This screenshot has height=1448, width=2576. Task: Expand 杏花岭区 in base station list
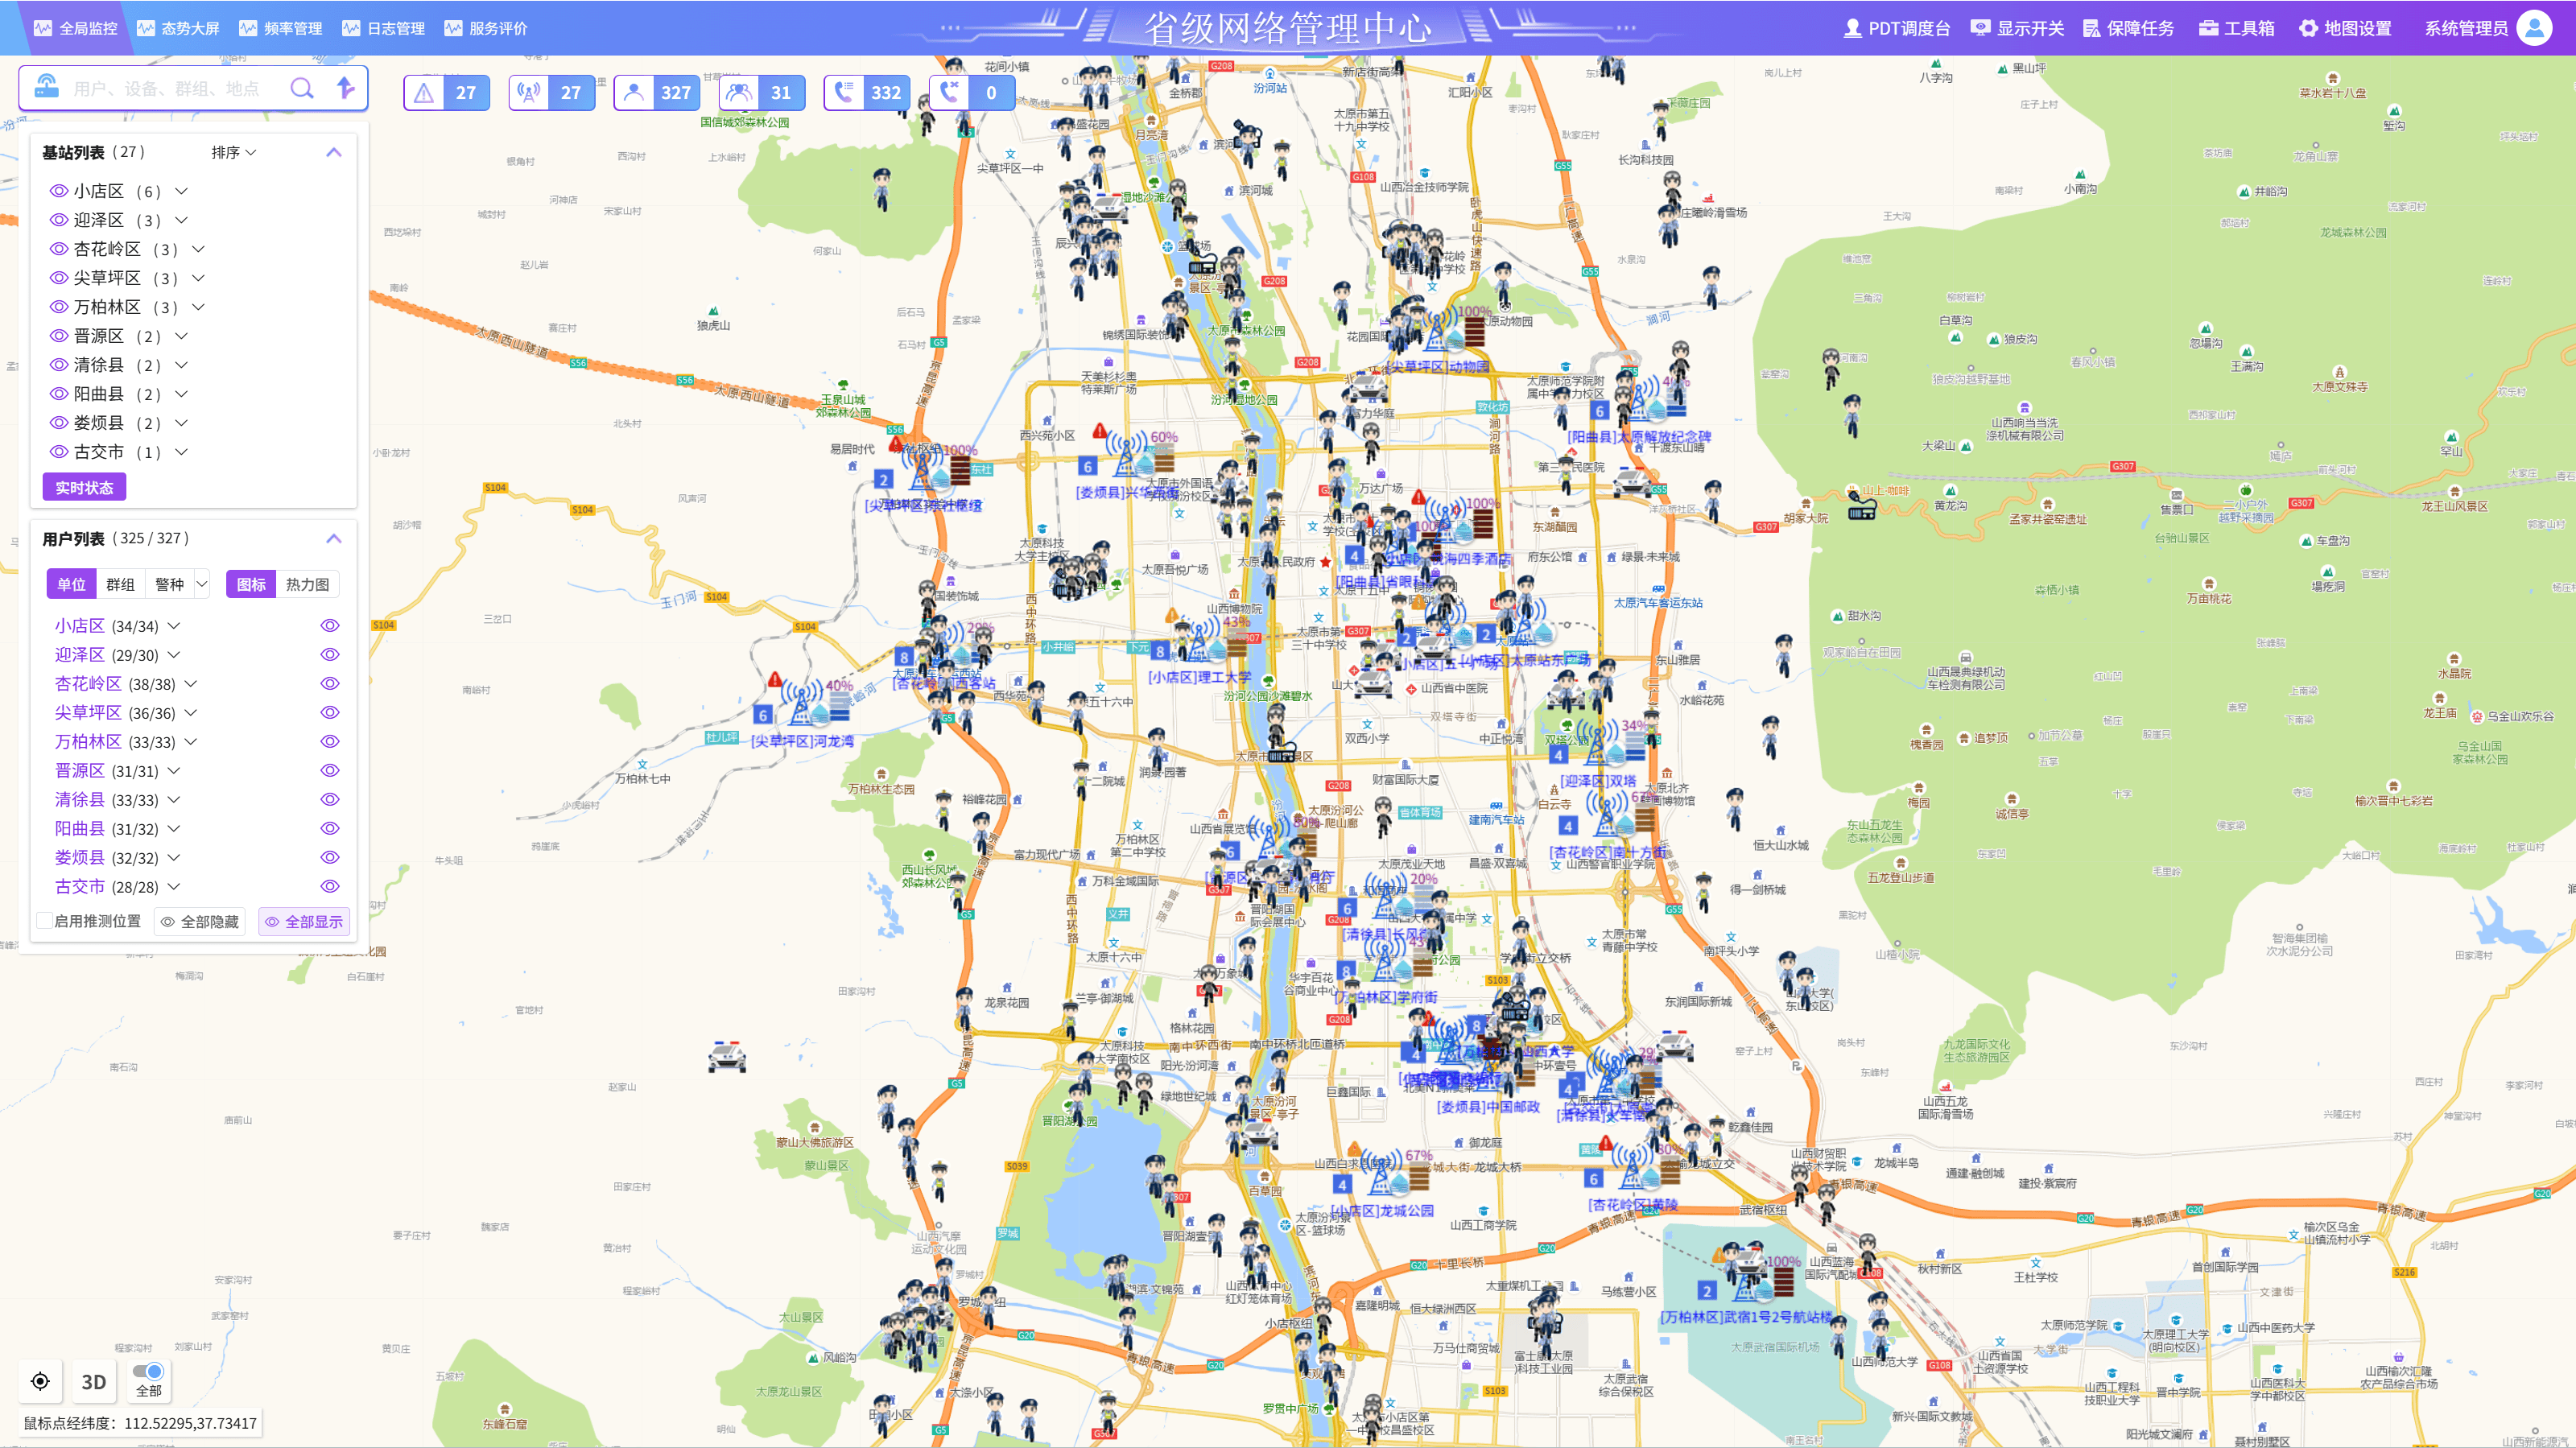tap(198, 249)
